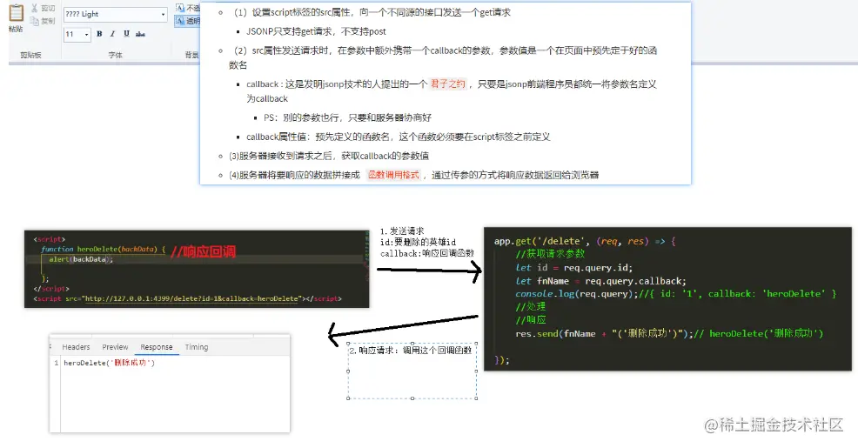The width and height of the screenshot is (858, 448).
Task: Click the 'app.get('/delete'' code line
Action: coord(585,241)
